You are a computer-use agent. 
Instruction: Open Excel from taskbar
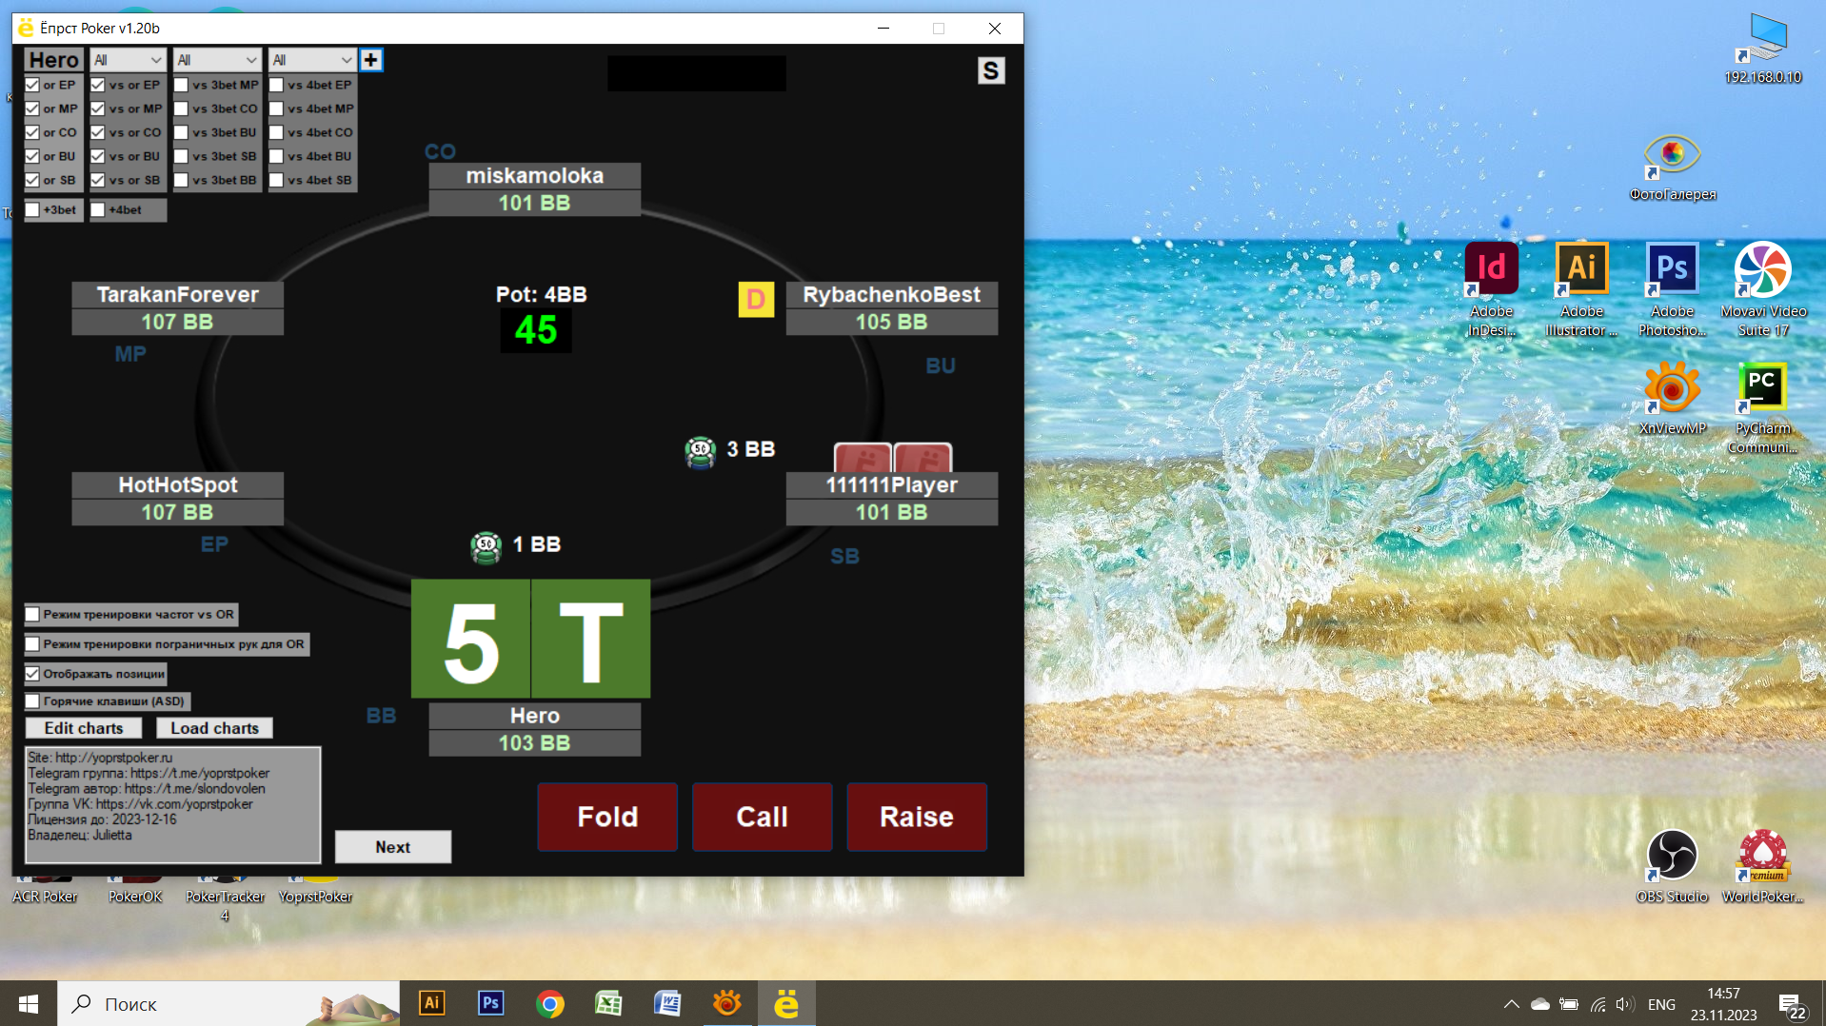(608, 1003)
